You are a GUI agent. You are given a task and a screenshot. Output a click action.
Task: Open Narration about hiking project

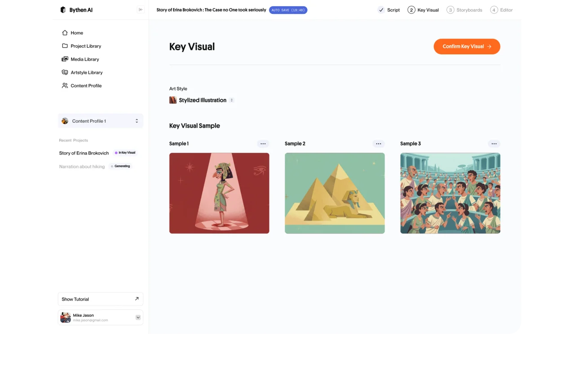(82, 167)
